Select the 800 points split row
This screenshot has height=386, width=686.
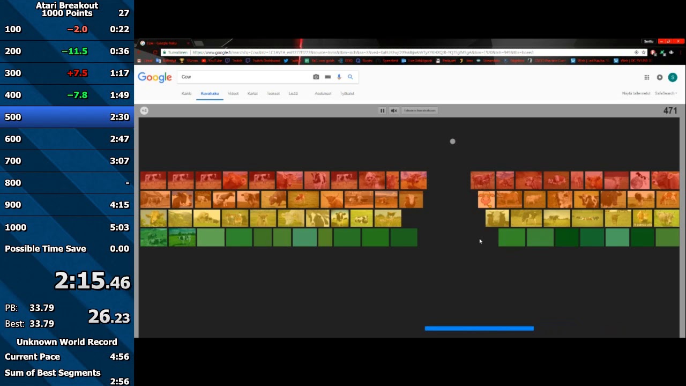(67, 183)
